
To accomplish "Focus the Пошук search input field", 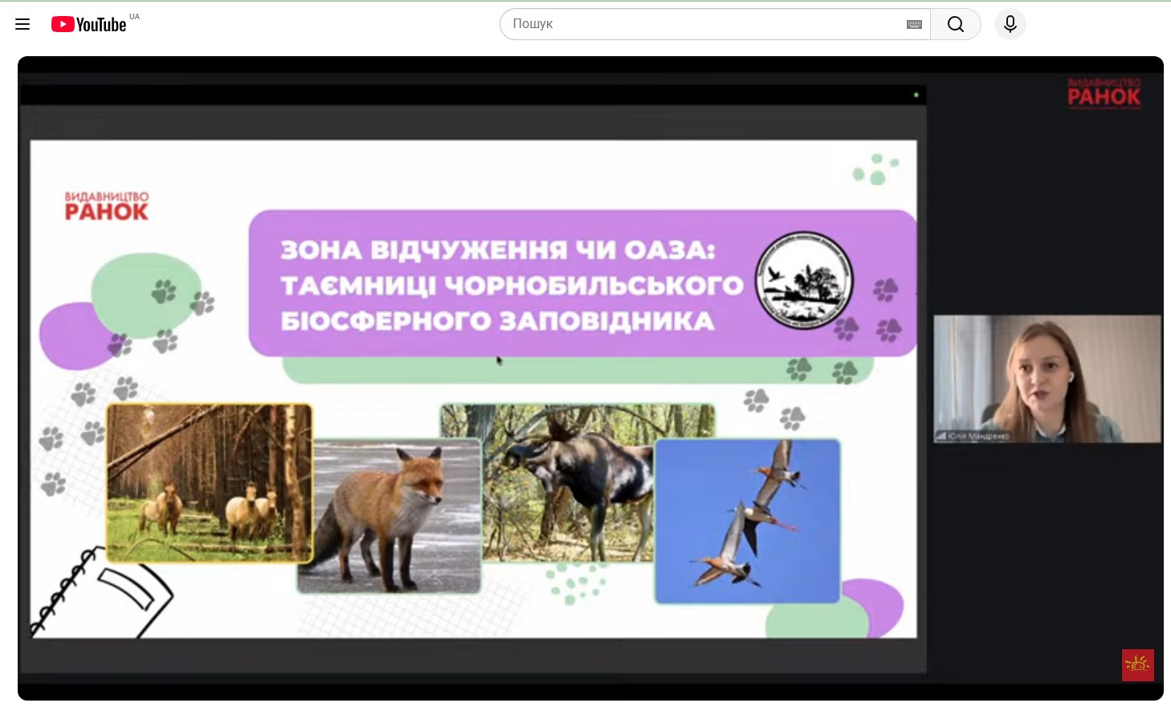I will [699, 24].
